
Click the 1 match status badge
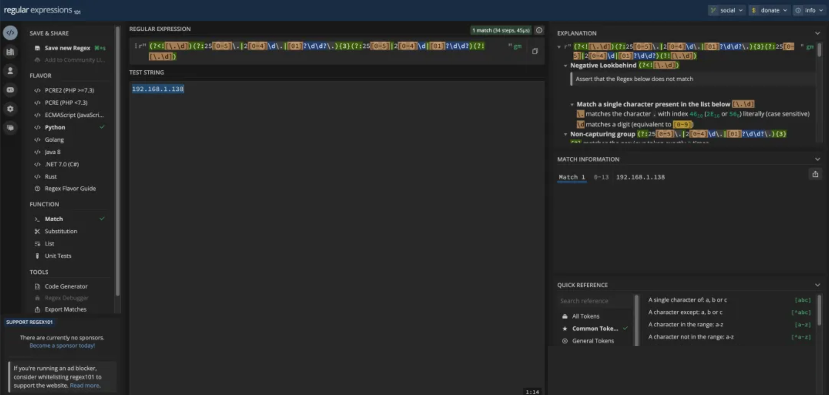click(x=500, y=30)
